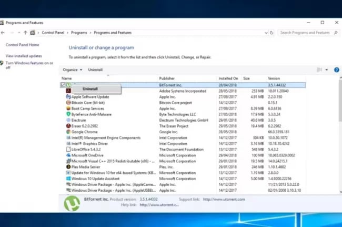Click the Adobe program icon in list
Image resolution: width=342 pixels, height=227 pixels.
click(68, 91)
